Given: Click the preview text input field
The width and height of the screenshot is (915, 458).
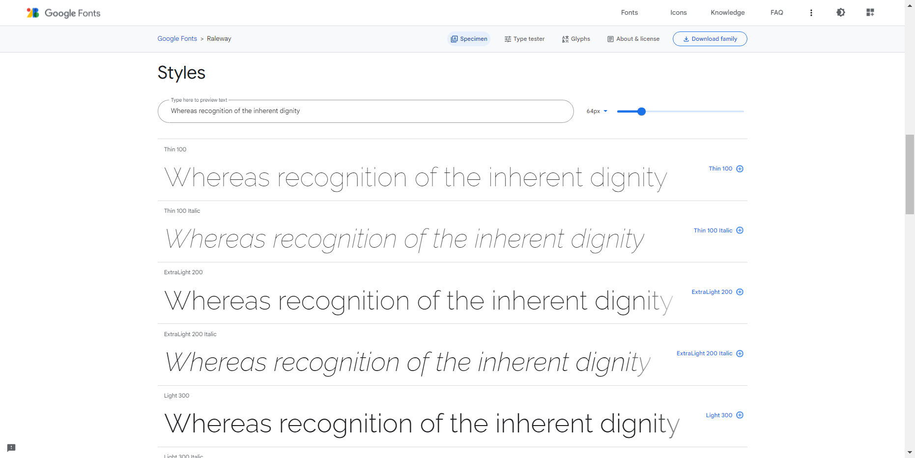Looking at the screenshot, I should 365,112.
